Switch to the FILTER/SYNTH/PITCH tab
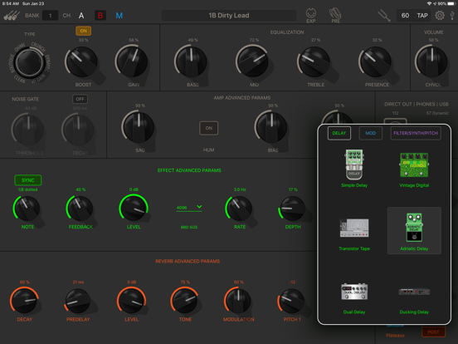 (416, 133)
